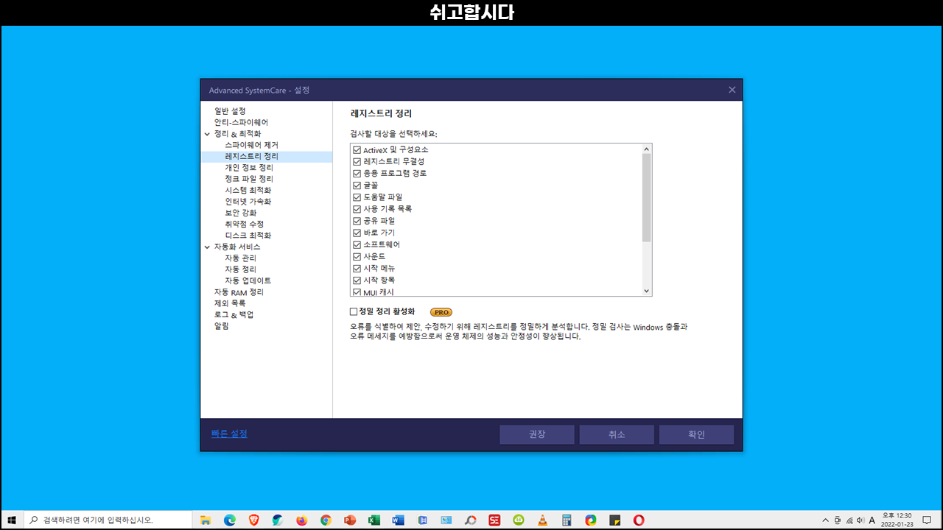Image resolution: width=943 pixels, height=530 pixels.
Task: Click the volume icon in system tray
Action: tap(860, 520)
